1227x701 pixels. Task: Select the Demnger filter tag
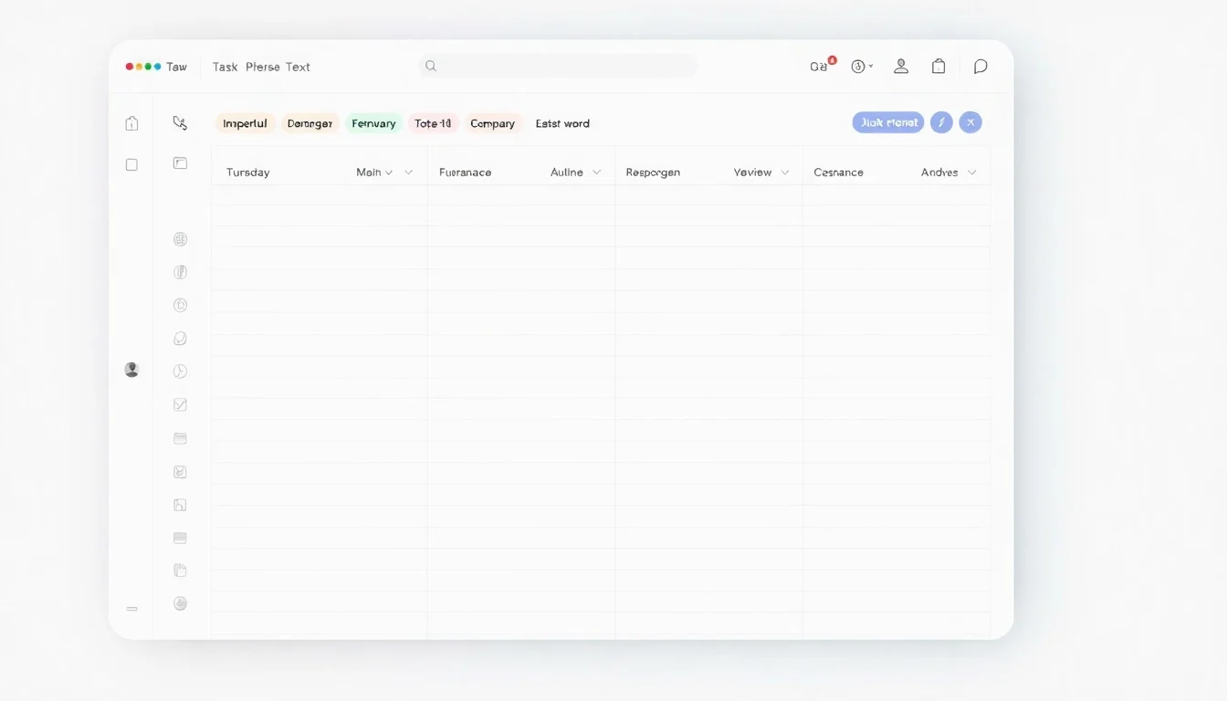coord(309,123)
